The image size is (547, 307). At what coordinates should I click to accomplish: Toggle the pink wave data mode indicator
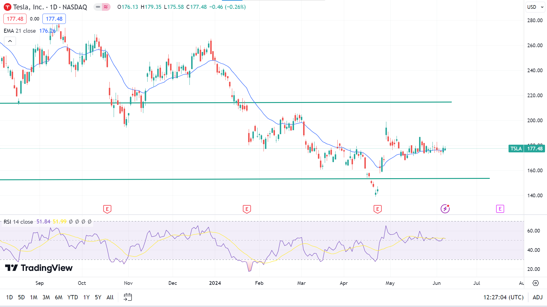click(106, 7)
